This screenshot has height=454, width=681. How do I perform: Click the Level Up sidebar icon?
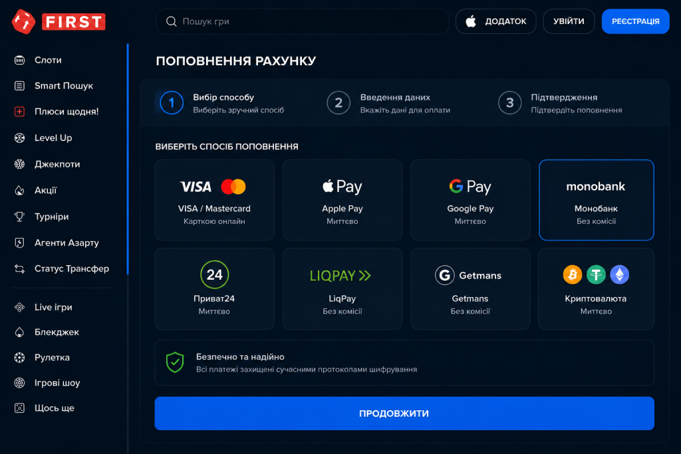click(x=19, y=138)
